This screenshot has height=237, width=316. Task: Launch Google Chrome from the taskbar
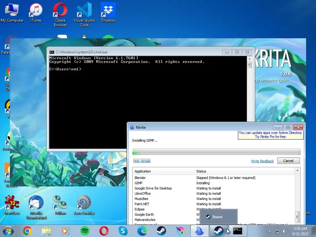[27, 231]
